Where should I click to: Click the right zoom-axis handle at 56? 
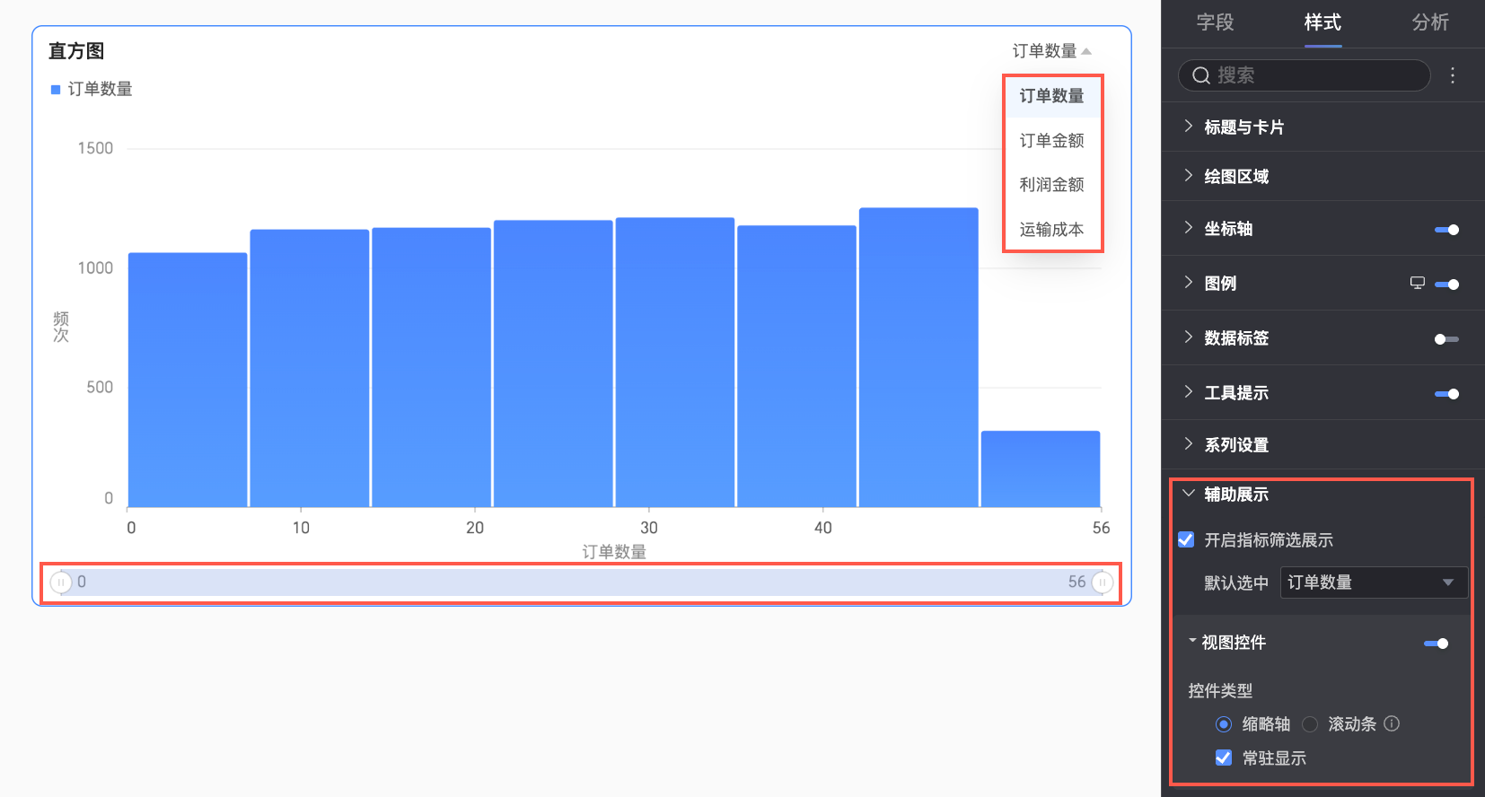point(1103,582)
